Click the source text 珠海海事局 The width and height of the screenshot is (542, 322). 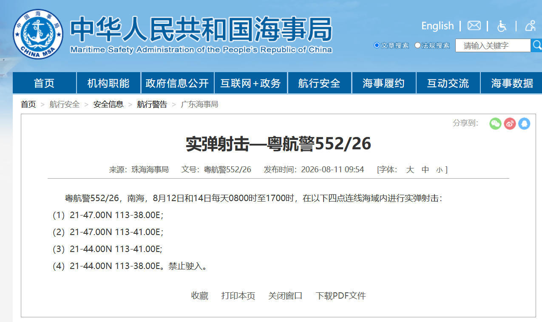pyautogui.click(x=150, y=170)
